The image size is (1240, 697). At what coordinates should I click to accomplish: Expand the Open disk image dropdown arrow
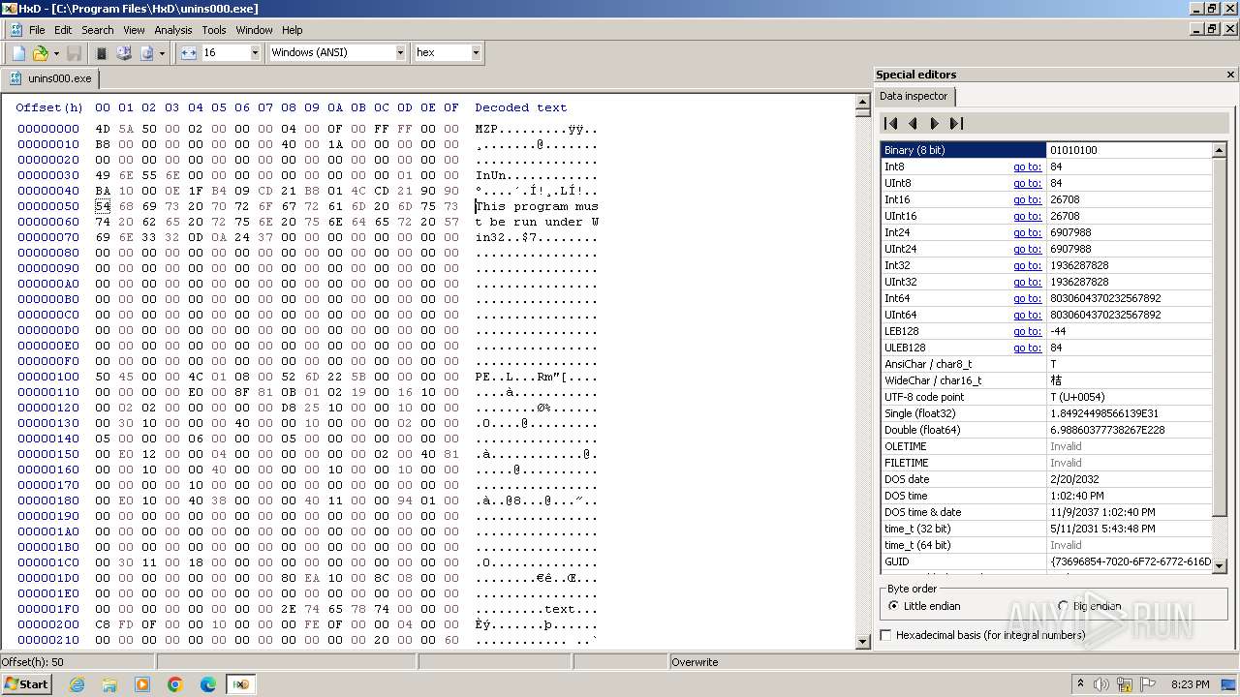pos(162,53)
